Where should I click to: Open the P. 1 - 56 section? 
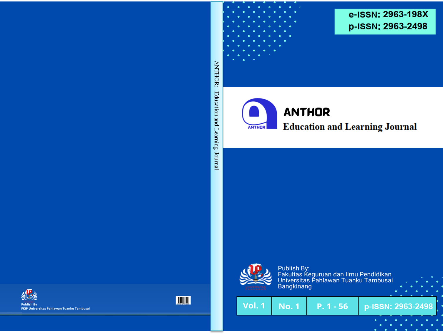coord(332,306)
